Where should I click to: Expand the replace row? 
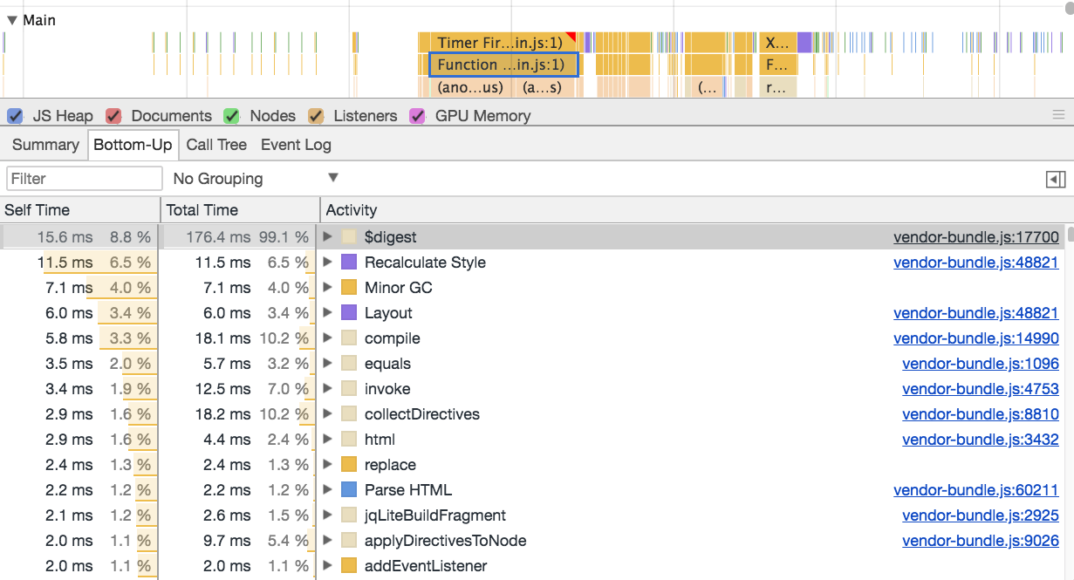point(327,465)
